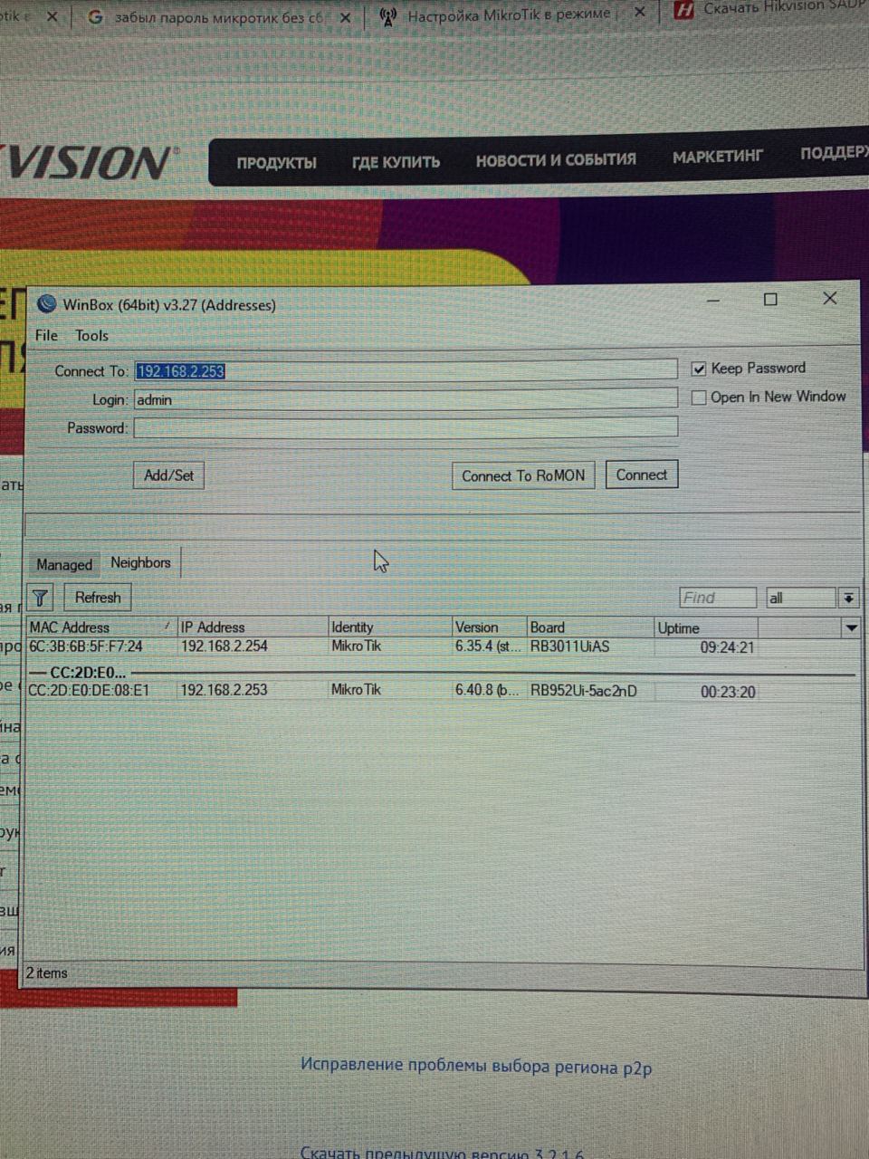Screen dimensions: 869x1159
Task: Click the WinBox title bar app icon
Action: 47,304
